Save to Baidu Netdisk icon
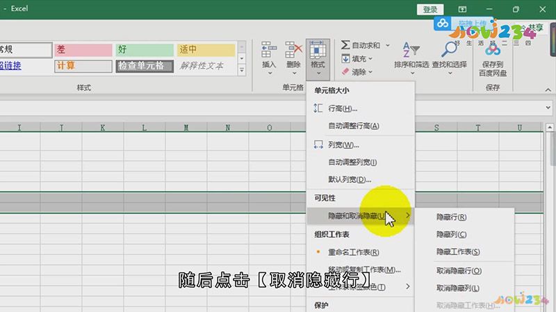Image resolution: width=556 pixels, height=312 pixels. point(493,51)
